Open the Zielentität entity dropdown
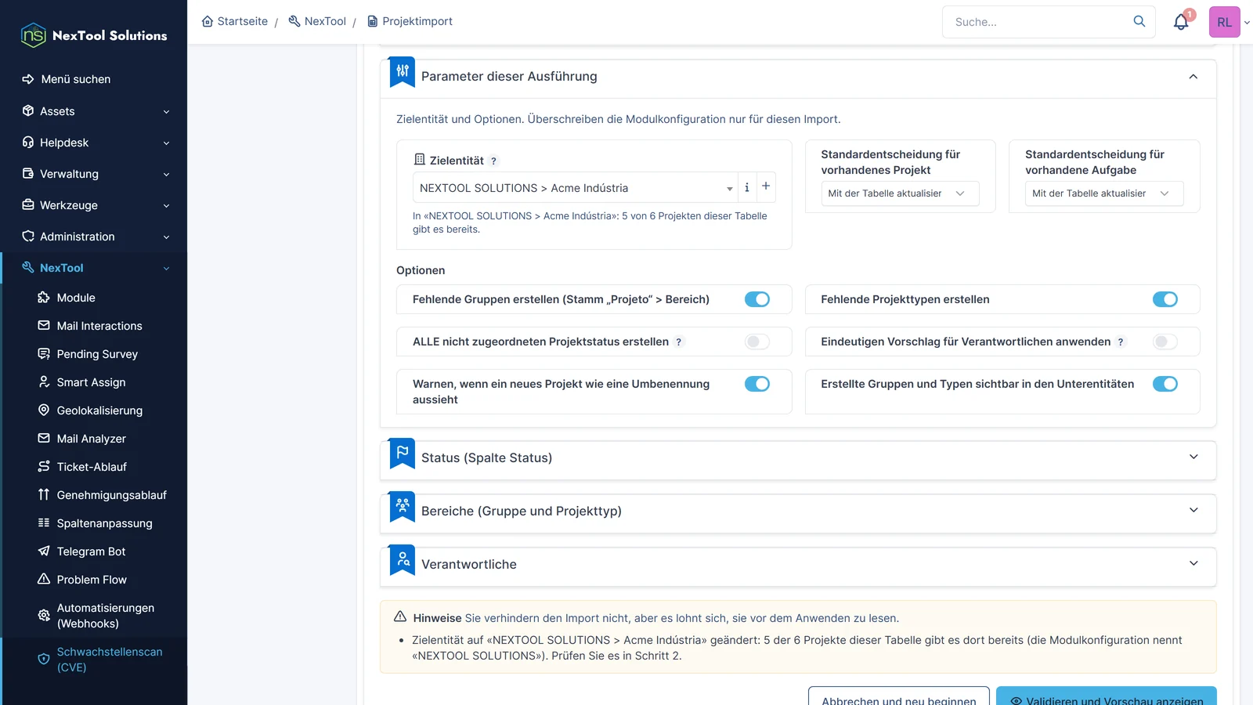1253x705 pixels. coord(575,188)
